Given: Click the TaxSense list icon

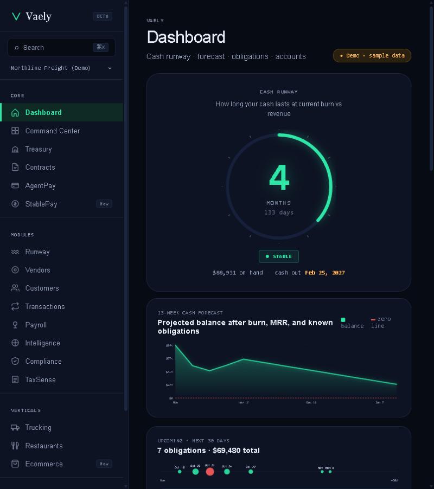Looking at the screenshot, I should (x=15, y=379).
